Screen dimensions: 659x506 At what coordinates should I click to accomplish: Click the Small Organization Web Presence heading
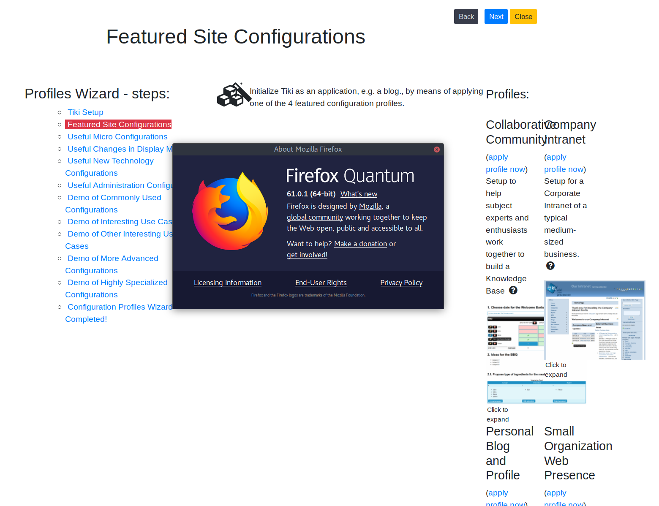coord(578,453)
